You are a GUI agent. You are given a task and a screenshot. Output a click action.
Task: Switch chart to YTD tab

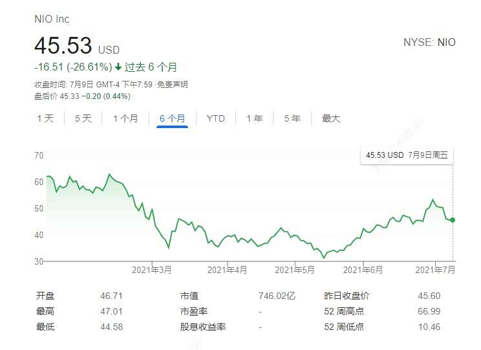tap(216, 118)
